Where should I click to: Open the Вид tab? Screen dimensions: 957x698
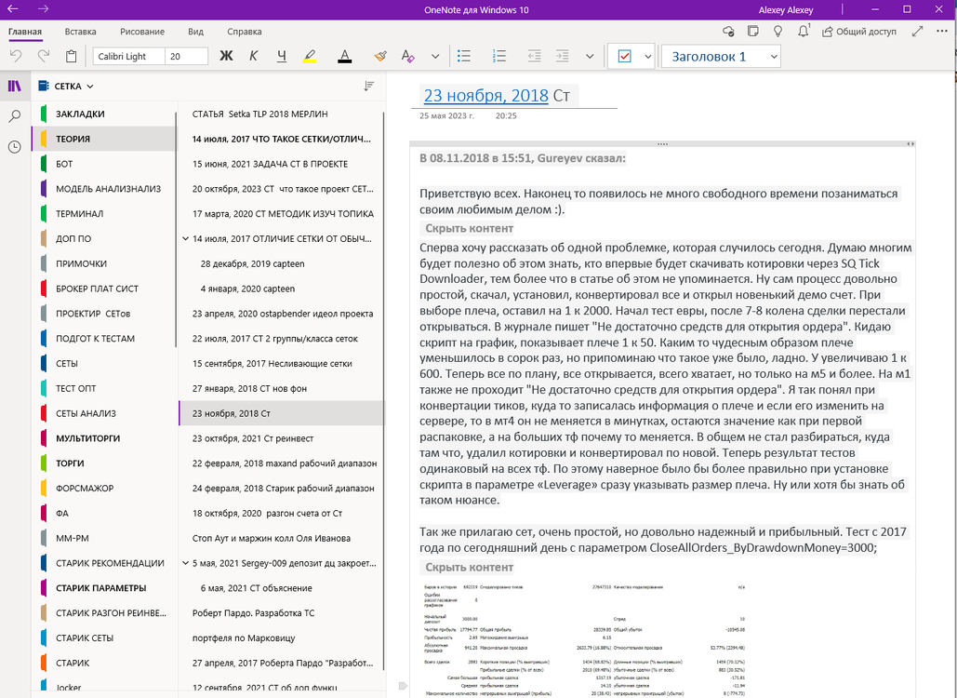click(195, 32)
